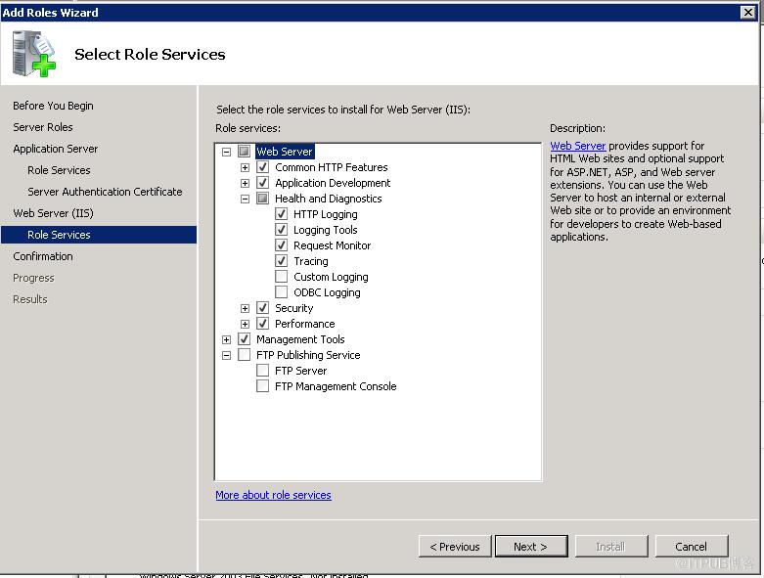Select Security tree label
764x578 pixels.
coord(293,308)
